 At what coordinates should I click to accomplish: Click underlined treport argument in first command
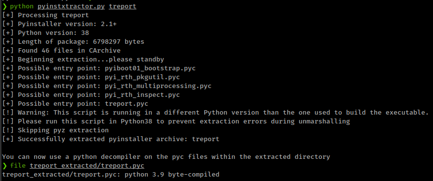click(x=123, y=6)
